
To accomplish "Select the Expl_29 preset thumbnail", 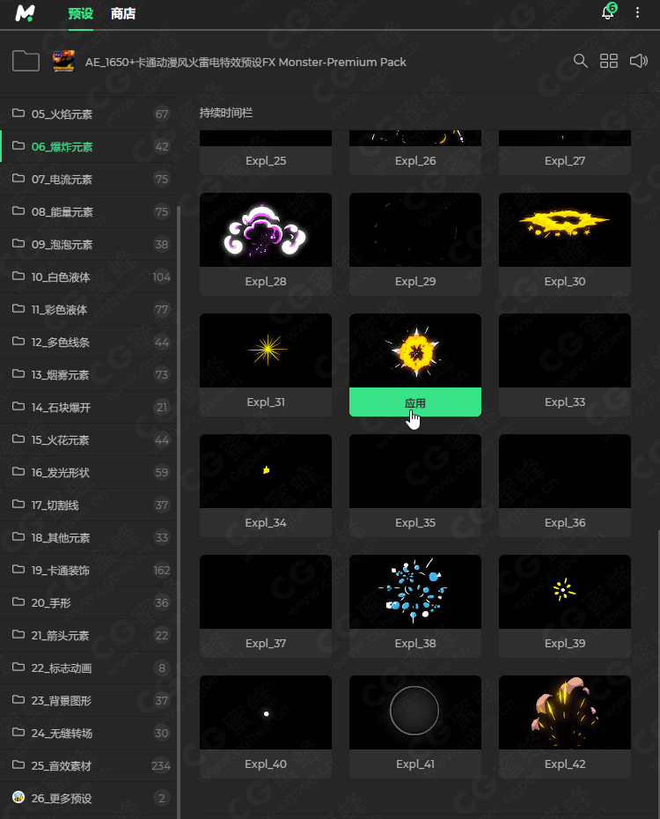I will coord(415,230).
